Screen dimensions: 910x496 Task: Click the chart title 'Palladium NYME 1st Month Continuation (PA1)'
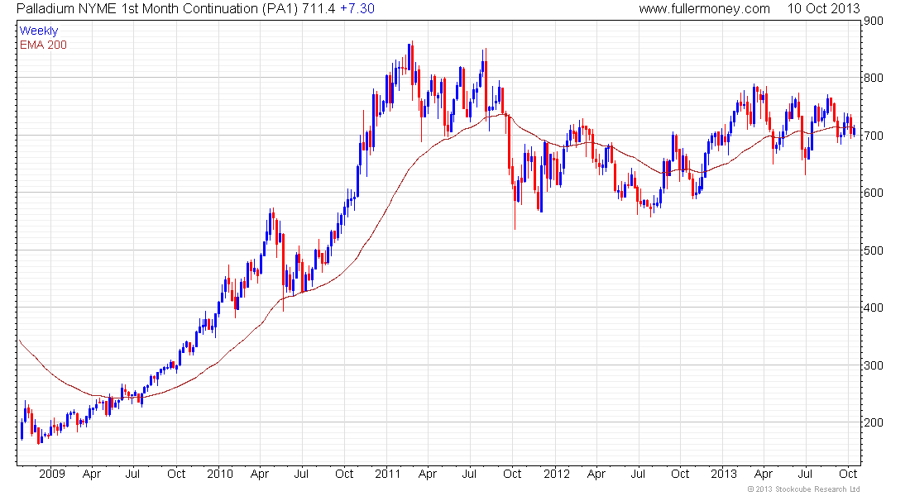tap(157, 9)
